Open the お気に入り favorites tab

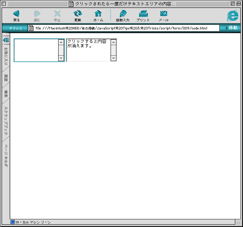6,56
